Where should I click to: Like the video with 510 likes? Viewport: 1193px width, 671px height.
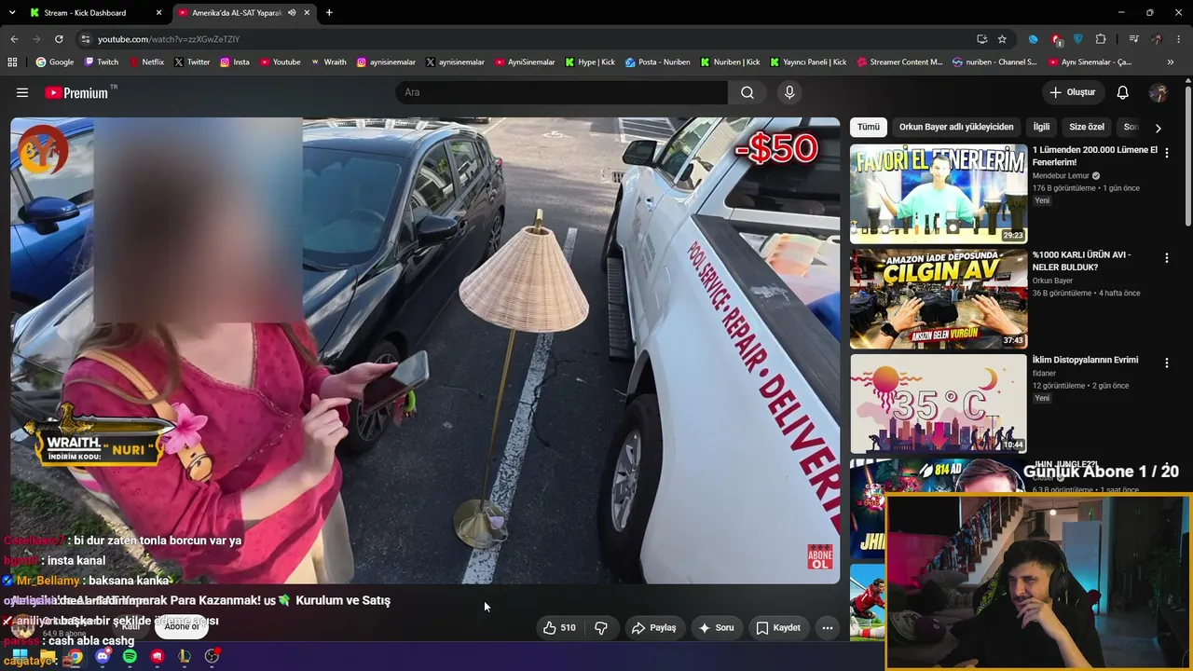[x=559, y=628]
